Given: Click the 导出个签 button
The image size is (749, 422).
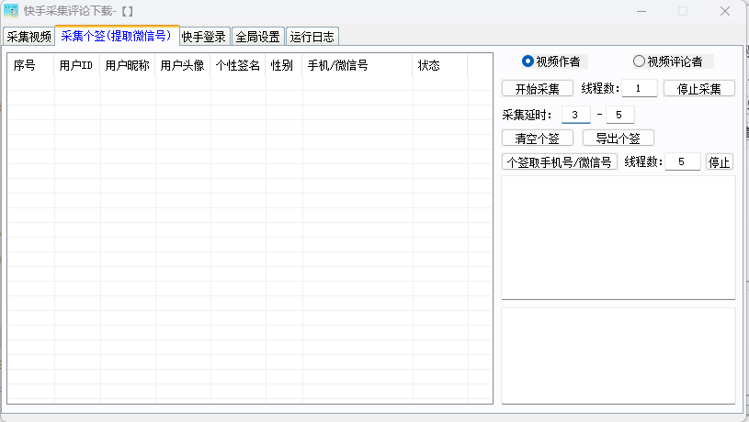Looking at the screenshot, I should point(618,139).
